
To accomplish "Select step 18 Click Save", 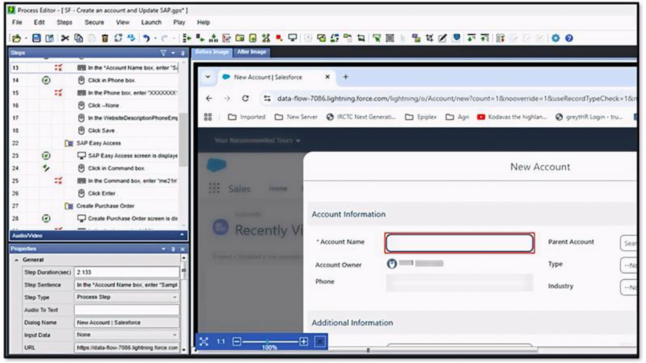I will tap(101, 130).
